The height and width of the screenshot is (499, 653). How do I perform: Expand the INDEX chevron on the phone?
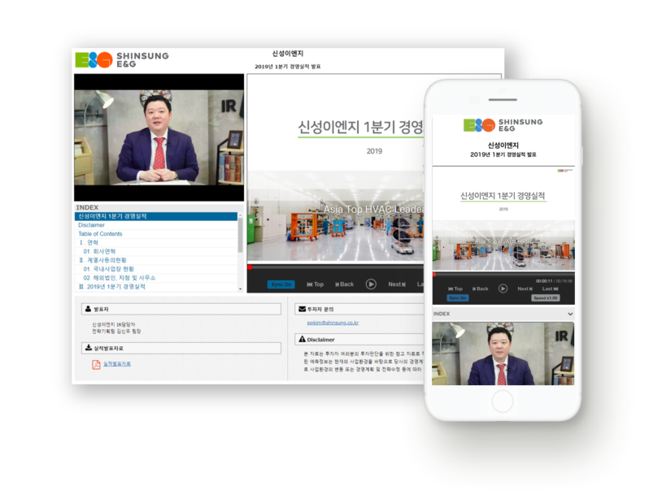click(x=570, y=314)
